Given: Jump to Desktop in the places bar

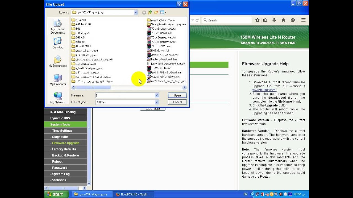Looking at the screenshot, I should (58, 43).
